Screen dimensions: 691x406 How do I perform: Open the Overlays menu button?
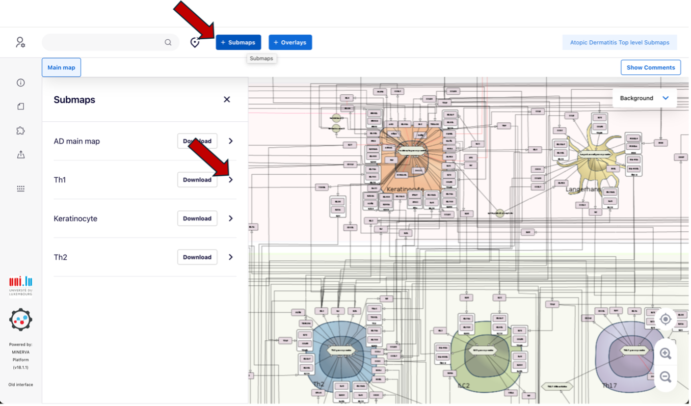290,42
